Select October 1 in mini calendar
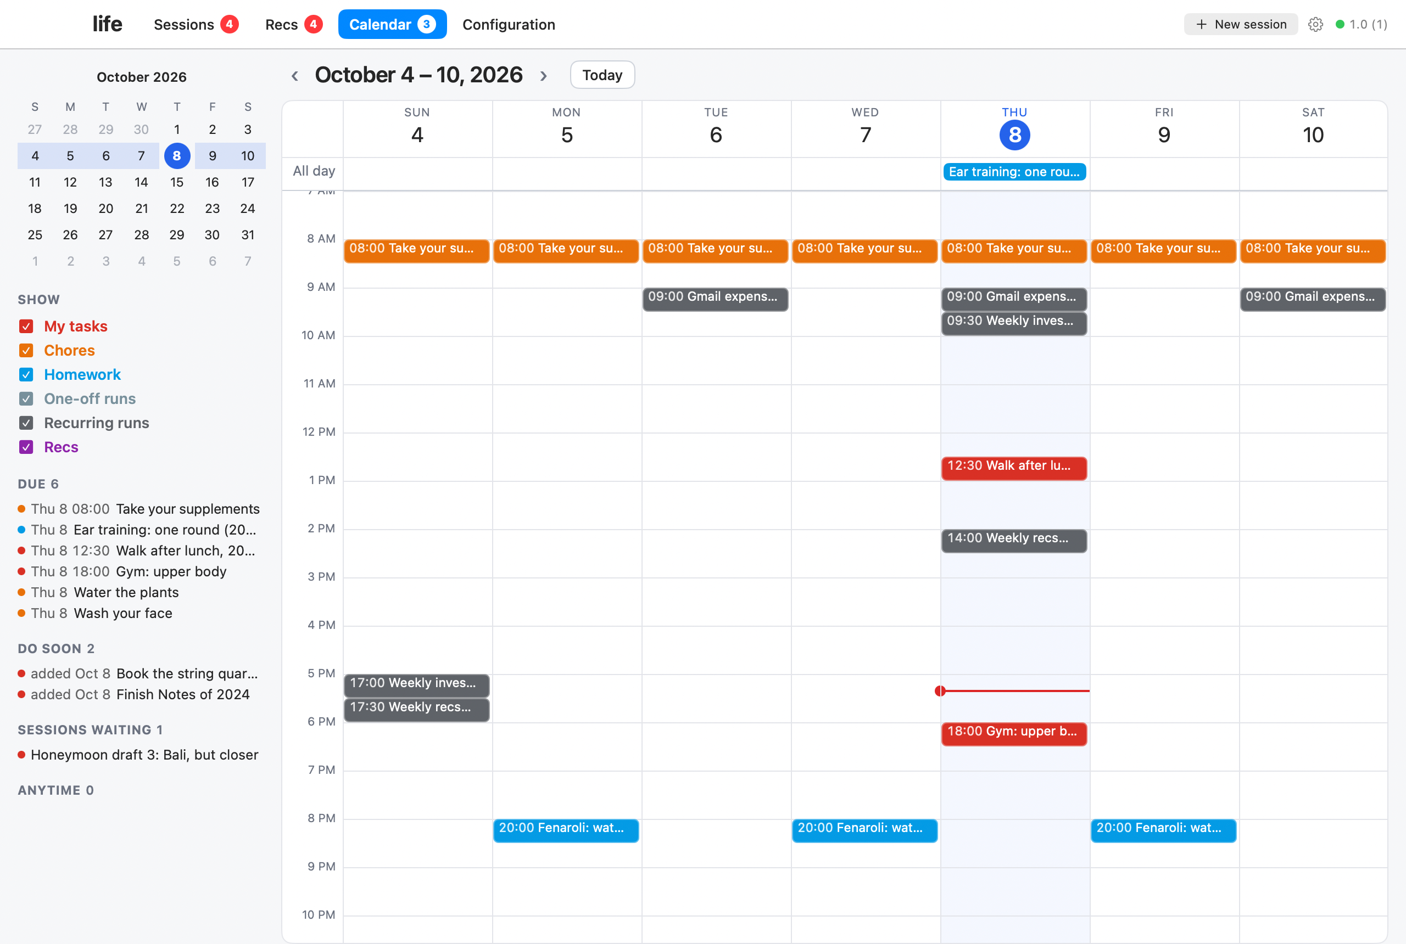The height and width of the screenshot is (944, 1406). 176,130
